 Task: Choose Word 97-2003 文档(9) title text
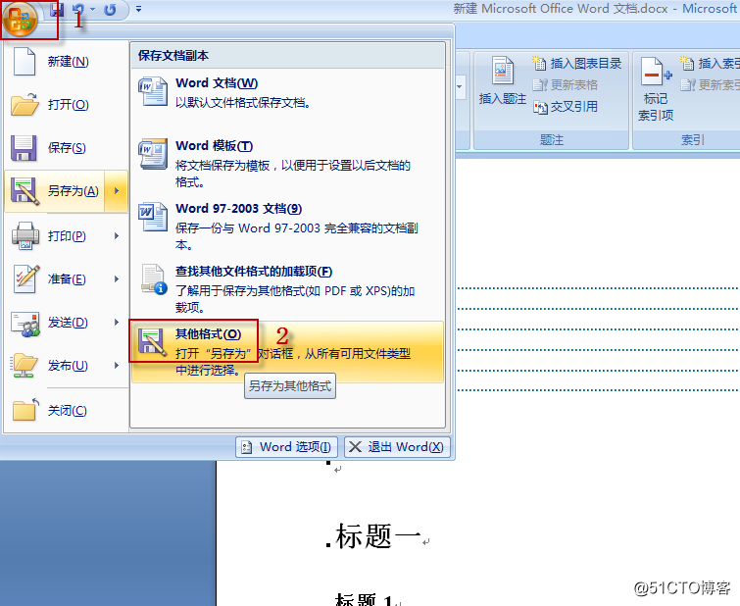pyautogui.click(x=239, y=208)
